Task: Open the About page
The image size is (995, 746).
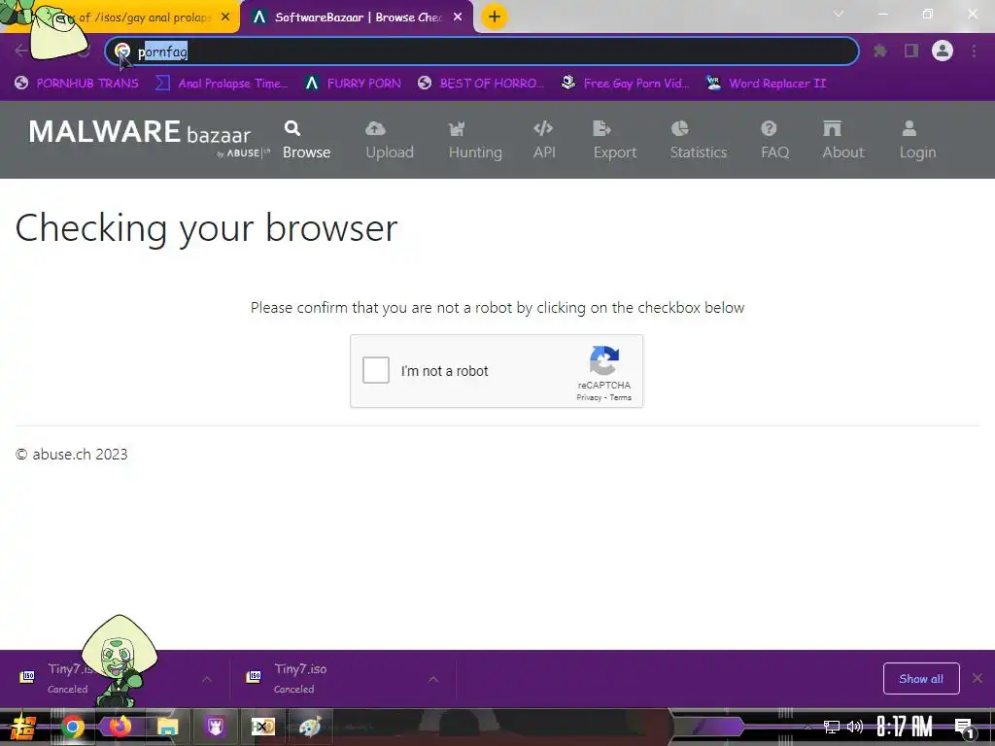Action: pos(842,140)
